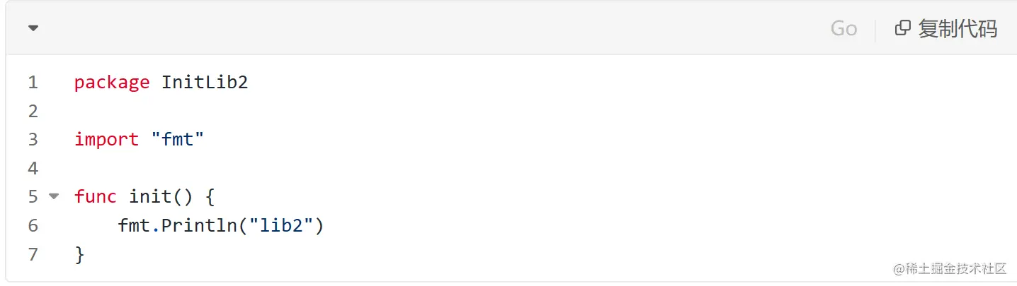
Task: Click the func keyword
Action: 96,196
